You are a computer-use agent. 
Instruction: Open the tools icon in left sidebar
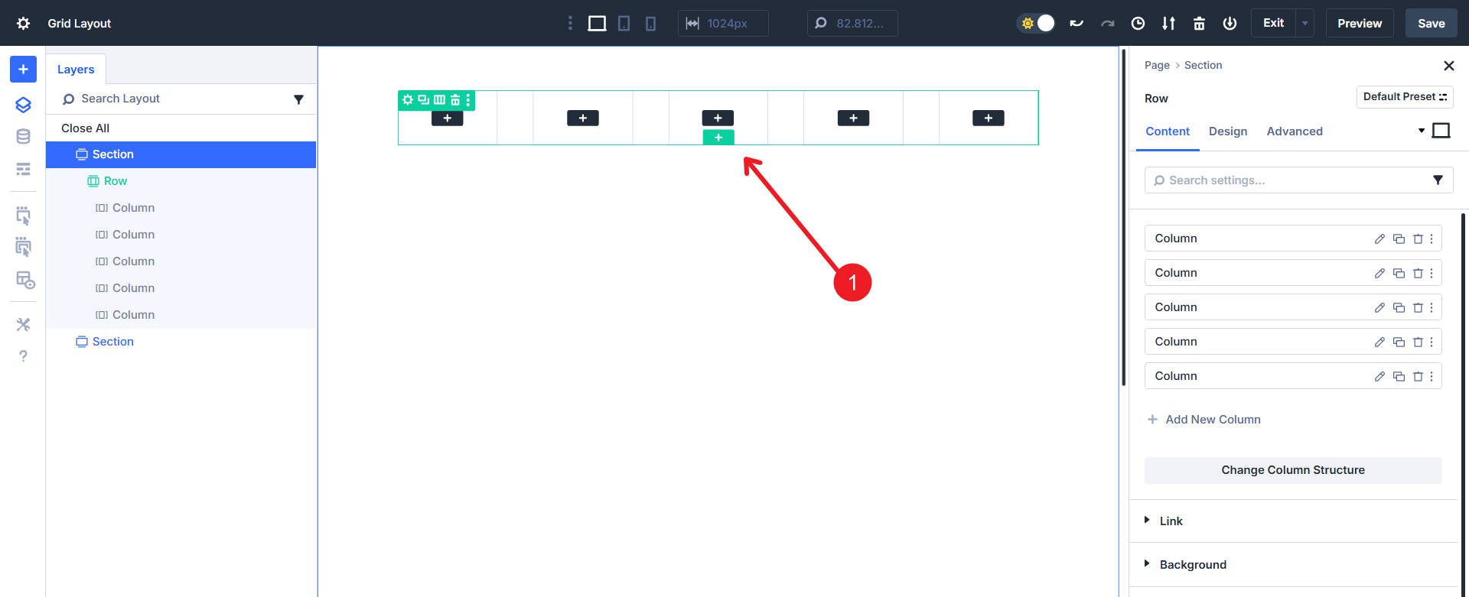click(23, 325)
